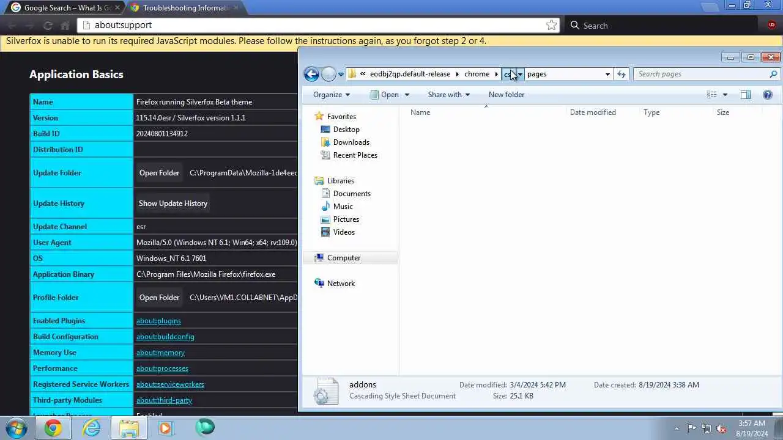Open Chrome from the taskbar
This screenshot has height=440, width=783.
pos(53,428)
